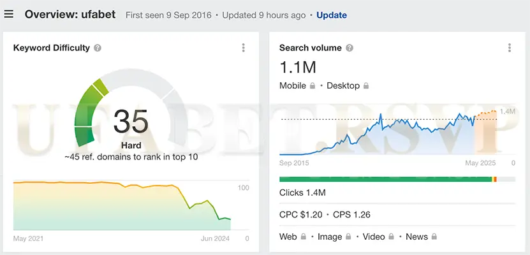Open the Search volume three-dot options menu

509,48
